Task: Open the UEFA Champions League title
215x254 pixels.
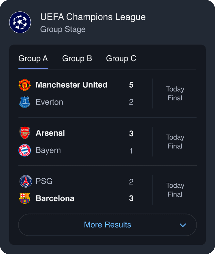Action: (93, 17)
